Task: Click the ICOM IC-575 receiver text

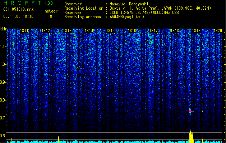Action: 144,13
